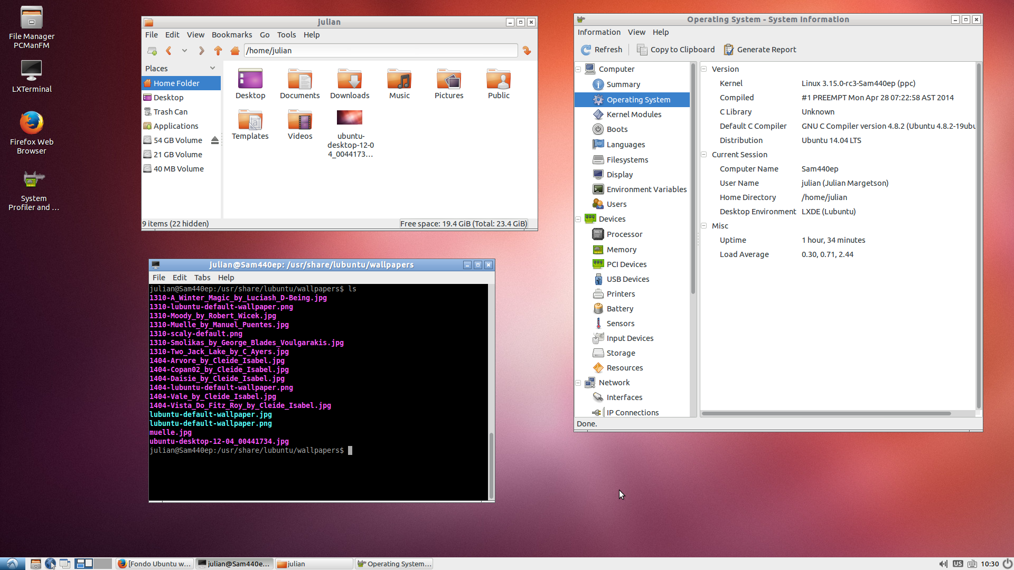Eject the 54 GB Volume
The image size is (1014, 570).
pos(214,140)
